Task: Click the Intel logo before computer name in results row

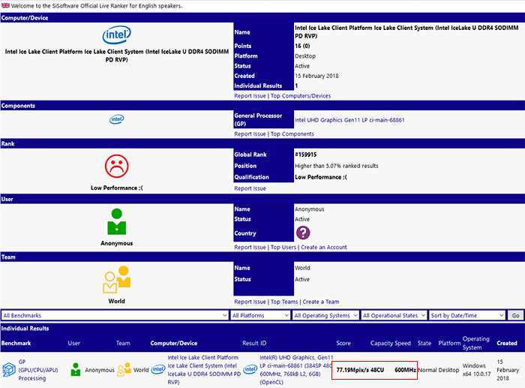Action: (158, 369)
